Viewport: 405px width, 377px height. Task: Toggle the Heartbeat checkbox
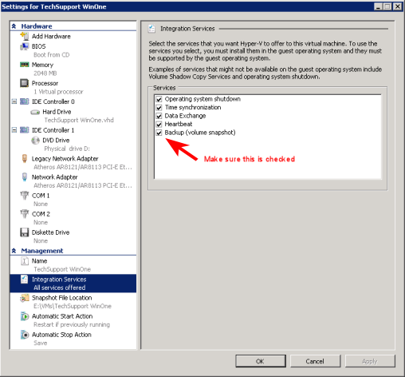coord(159,125)
